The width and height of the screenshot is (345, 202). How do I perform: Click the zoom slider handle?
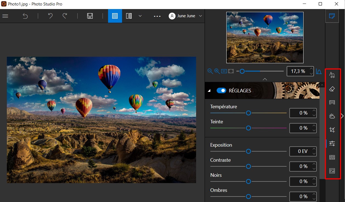pyautogui.click(x=242, y=71)
